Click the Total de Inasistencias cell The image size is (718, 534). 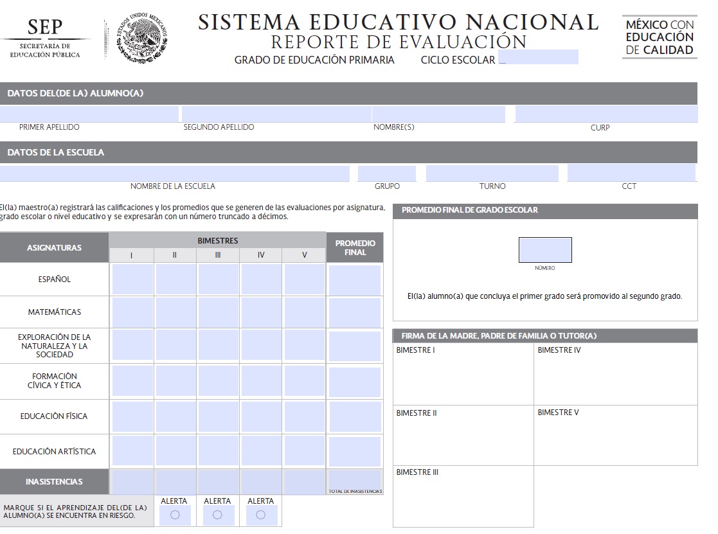(x=355, y=481)
